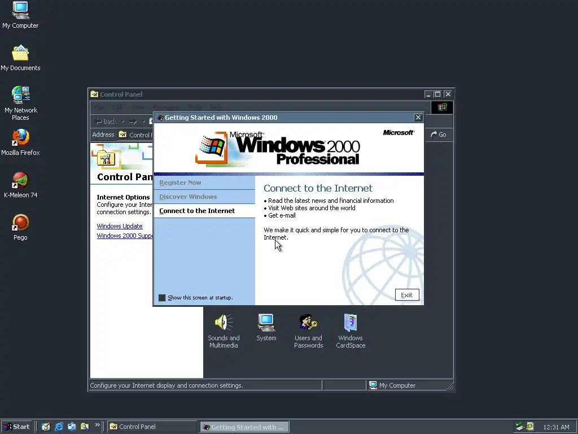The width and height of the screenshot is (578, 434).
Task: Click the Windows flag throbber in Control Panel
Action: [442, 107]
